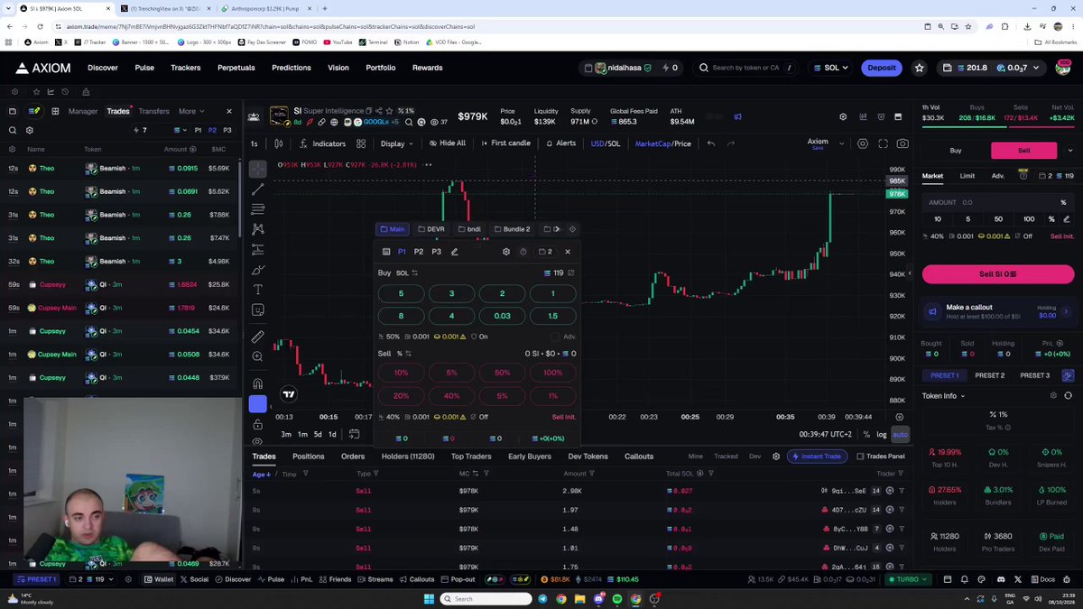Screen dimensions: 1083x609
Task: Enter fullscreen chart mode
Action: (x=883, y=143)
